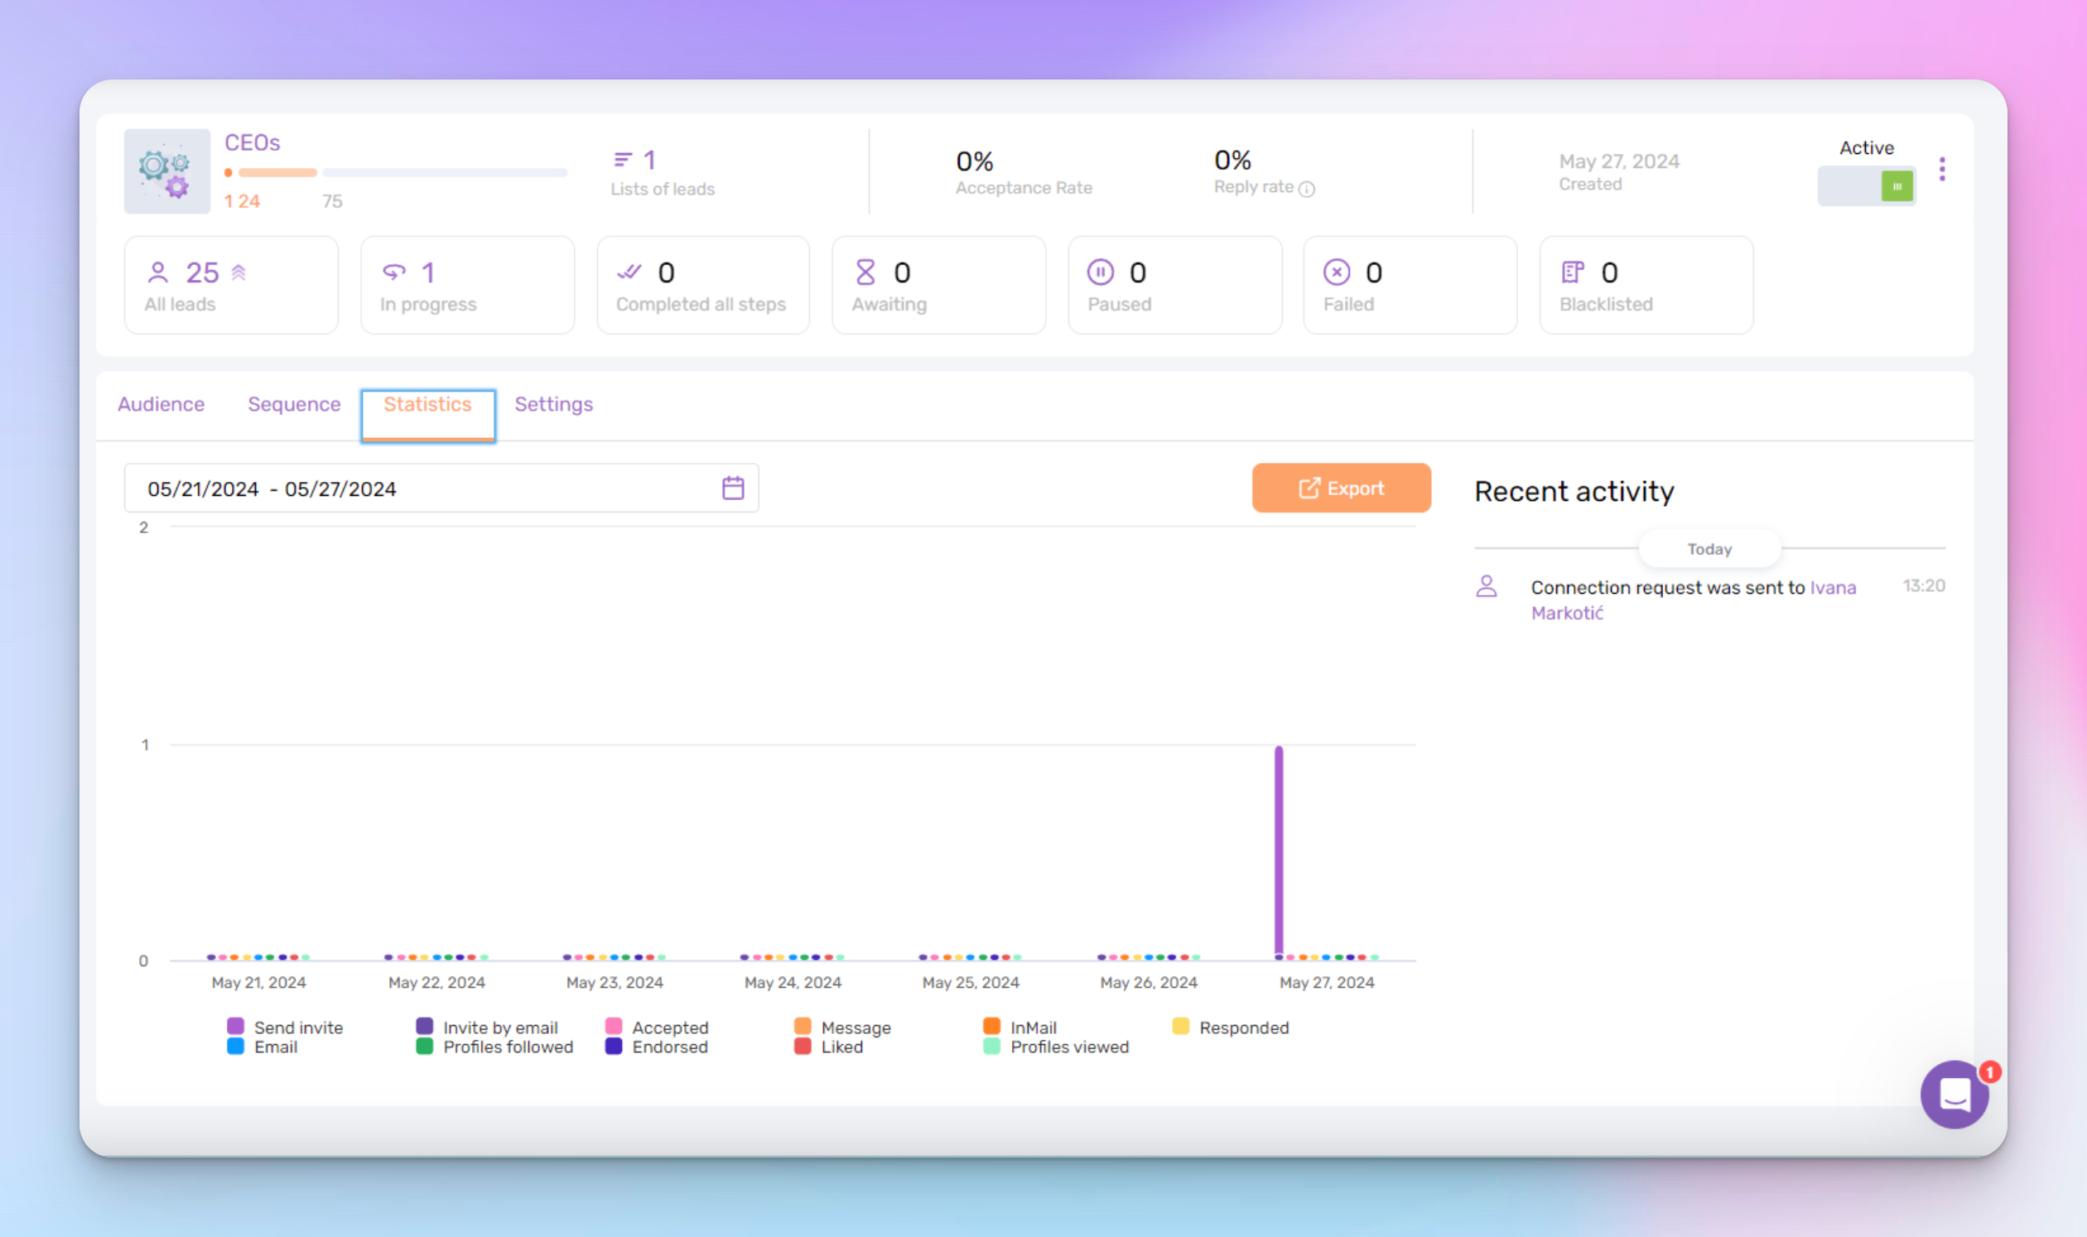The image size is (2087, 1237).
Task: Switch to the Settings tab
Action: click(554, 404)
